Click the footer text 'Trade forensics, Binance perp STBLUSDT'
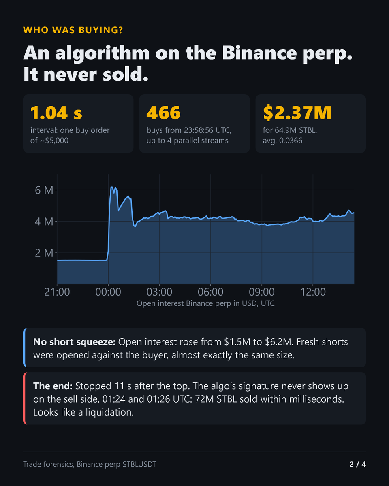The image size is (389, 486). [x=90, y=464]
